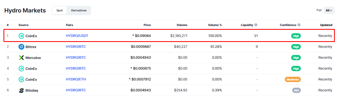Click the liquidity value 51

[x=256, y=36]
